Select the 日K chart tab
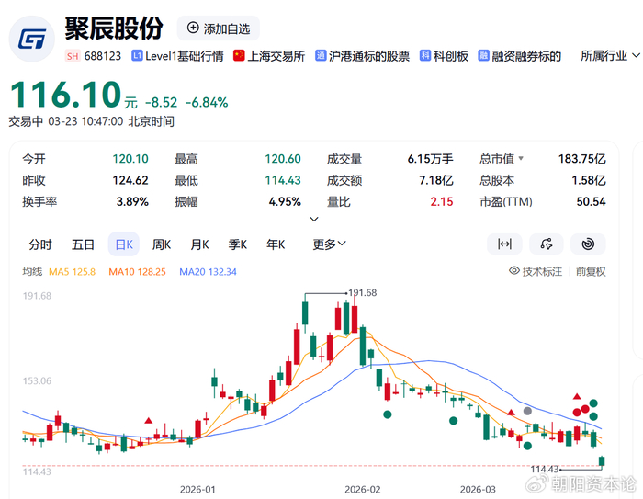 pos(124,244)
